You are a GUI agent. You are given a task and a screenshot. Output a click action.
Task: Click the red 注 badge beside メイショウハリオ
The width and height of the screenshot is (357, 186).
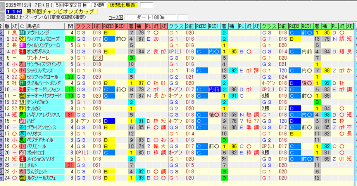coord(22,159)
